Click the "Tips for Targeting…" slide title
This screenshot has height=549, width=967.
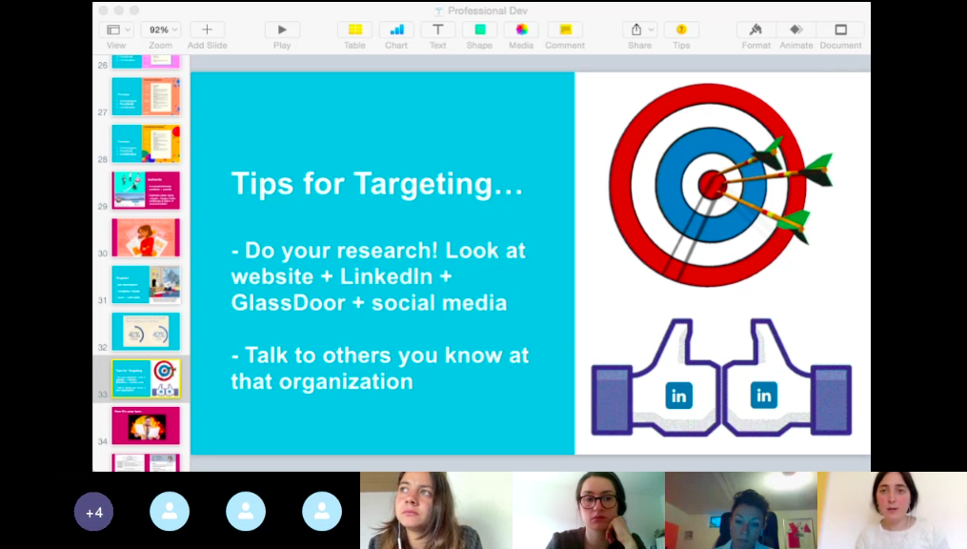(377, 185)
